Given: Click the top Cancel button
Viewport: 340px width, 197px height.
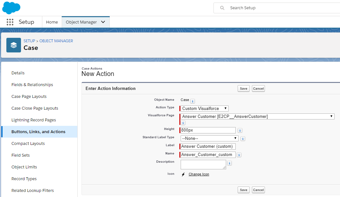Looking at the screenshot, I should point(258,88).
